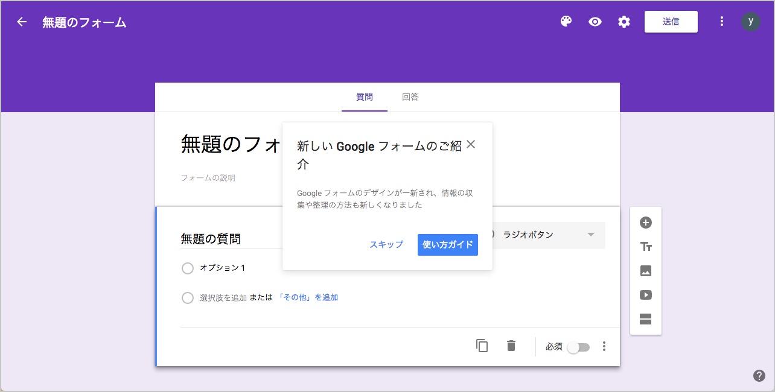
Task: Open the account avatar labeled y
Action: (751, 22)
